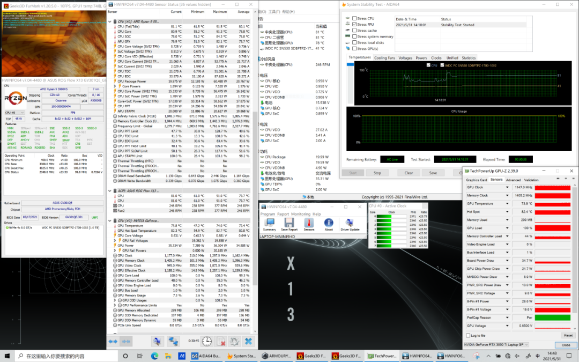Close sensor window with blue X icon
The image size is (579, 362).
249,341
